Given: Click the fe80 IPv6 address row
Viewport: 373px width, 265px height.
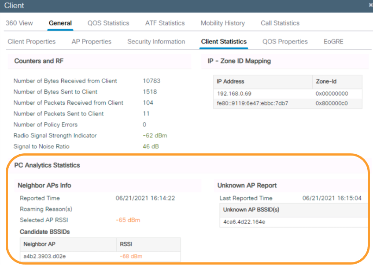Looking at the screenshot, I should pos(253,104).
